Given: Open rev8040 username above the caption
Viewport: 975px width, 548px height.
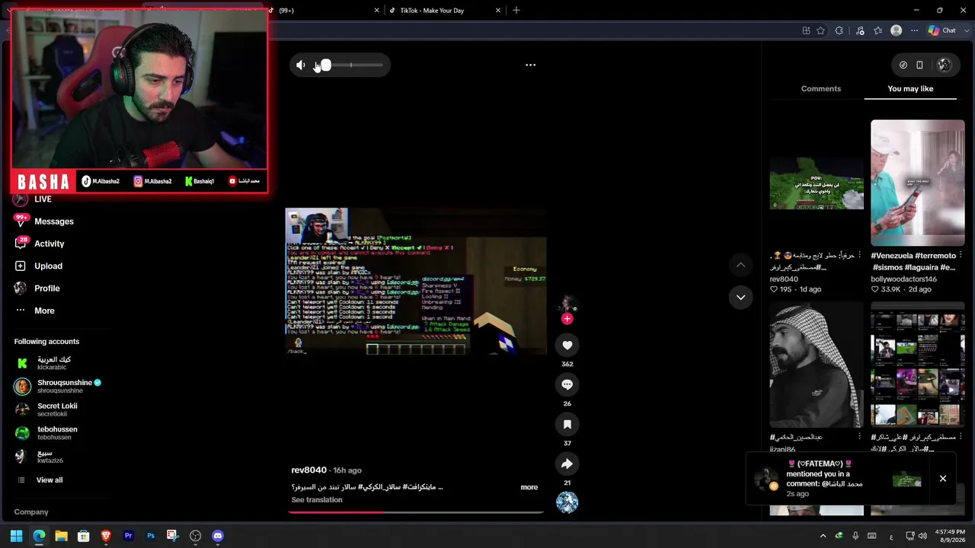Looking at the screenshot, I should tap(308, 470).
